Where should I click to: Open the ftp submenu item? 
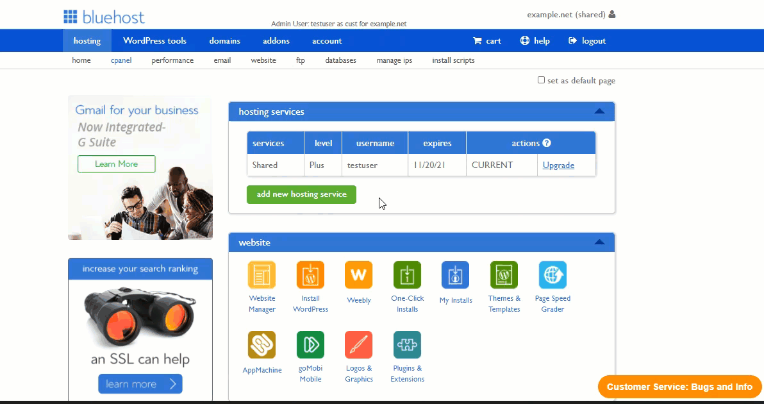click(x=301, y=60)
